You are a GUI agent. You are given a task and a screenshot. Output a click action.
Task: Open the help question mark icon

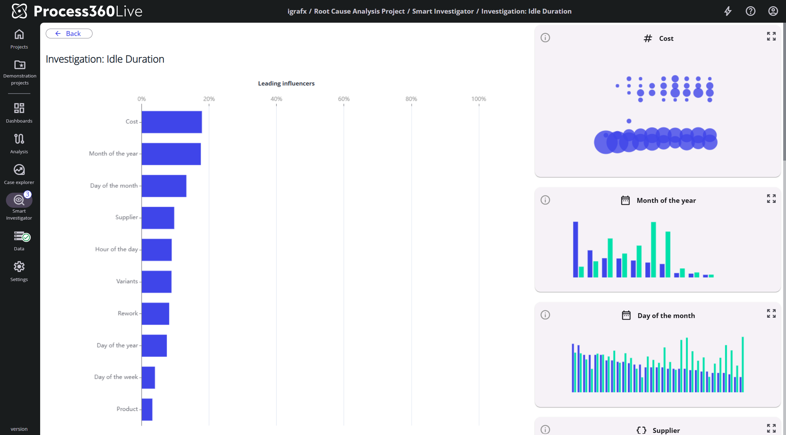click(x=751, y=11)
